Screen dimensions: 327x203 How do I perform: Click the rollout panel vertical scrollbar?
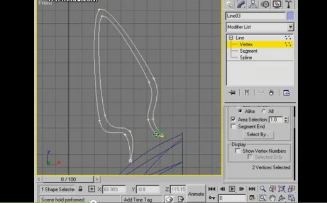click(294, 143)
